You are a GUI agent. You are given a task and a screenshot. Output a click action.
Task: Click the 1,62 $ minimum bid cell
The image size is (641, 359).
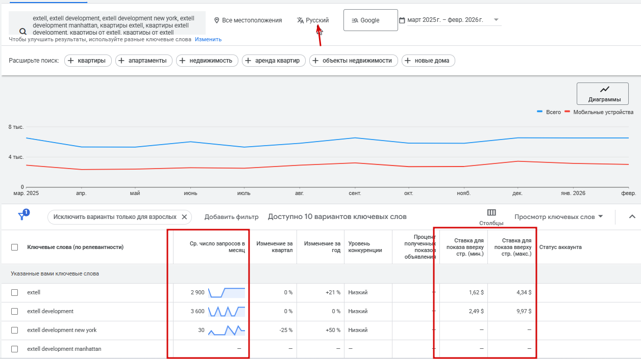[x=475, y=293]
